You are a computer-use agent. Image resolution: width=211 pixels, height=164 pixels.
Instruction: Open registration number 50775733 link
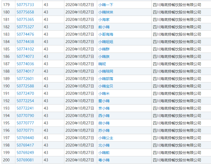[25, 5]
